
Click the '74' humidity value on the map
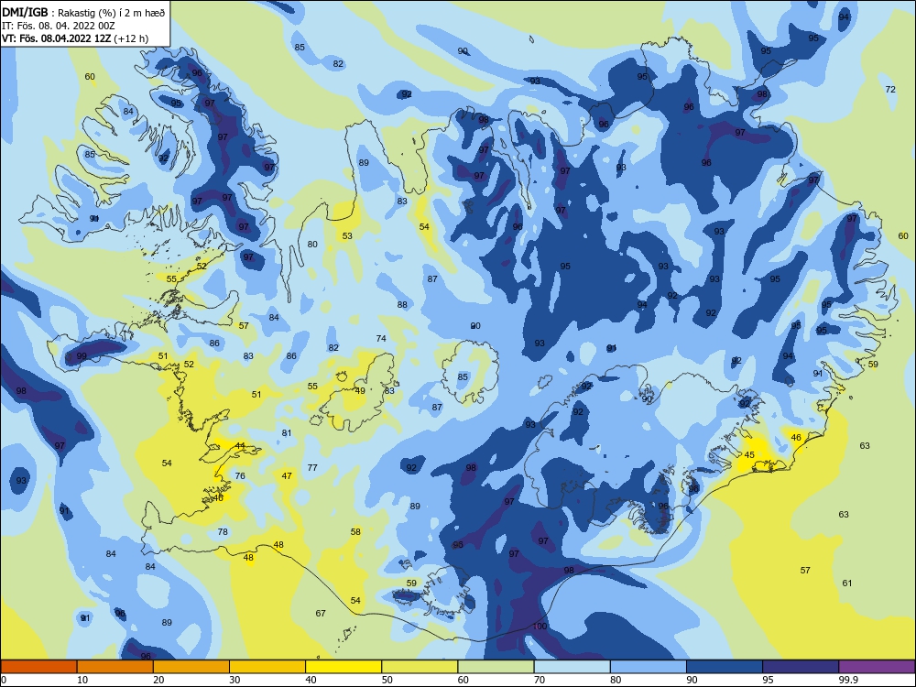(381, 338)
